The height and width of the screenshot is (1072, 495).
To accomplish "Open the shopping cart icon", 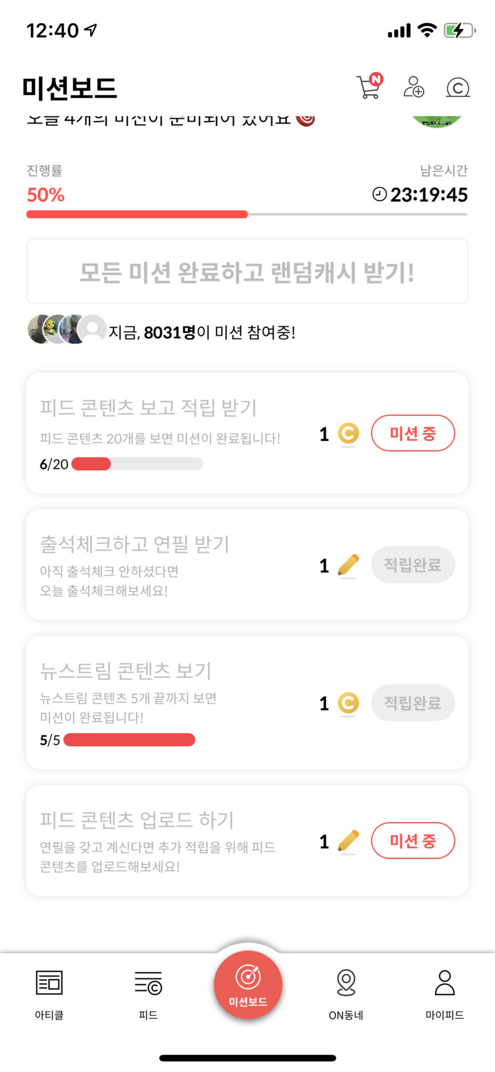I will [x=369, y=88].
